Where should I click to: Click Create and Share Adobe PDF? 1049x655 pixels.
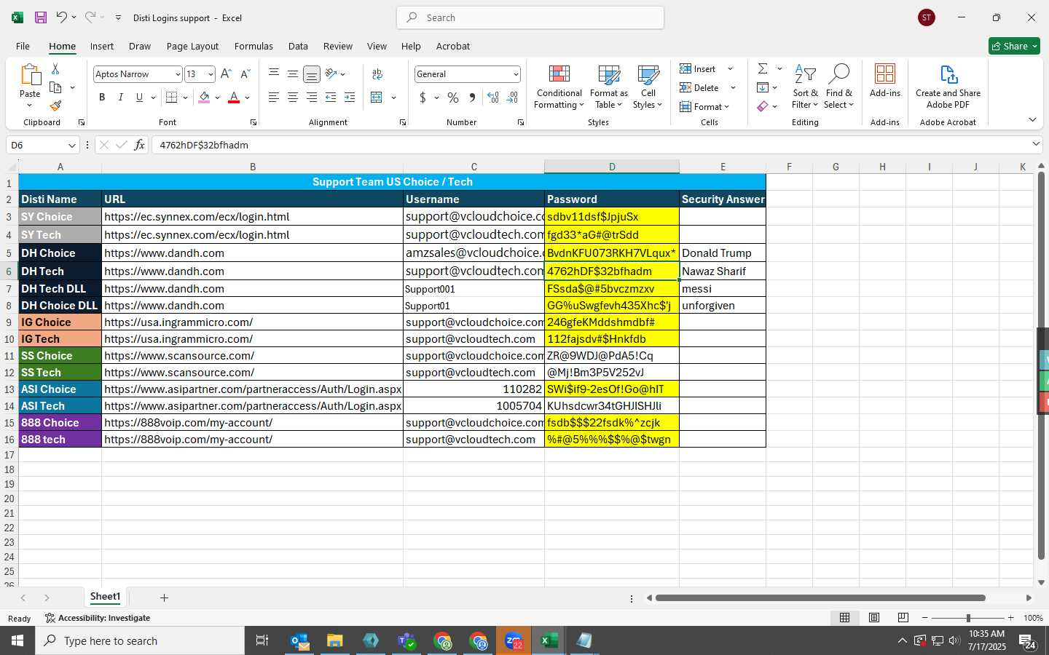948,87
